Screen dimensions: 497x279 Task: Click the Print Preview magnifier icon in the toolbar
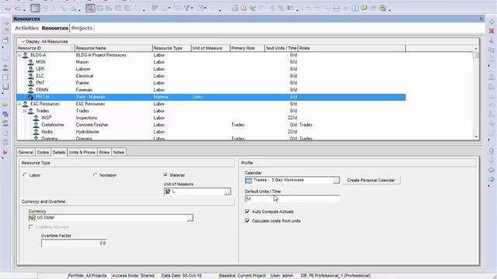coord(18,9)
